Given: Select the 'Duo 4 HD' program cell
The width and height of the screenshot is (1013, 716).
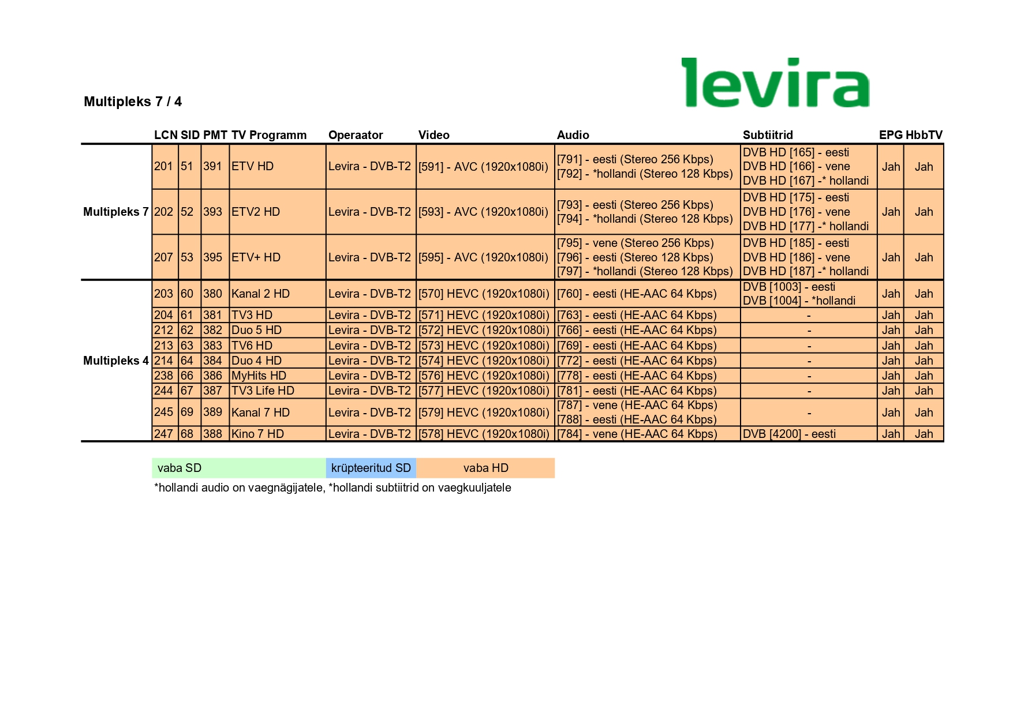Looking at the screenshot, I should 278,361.
